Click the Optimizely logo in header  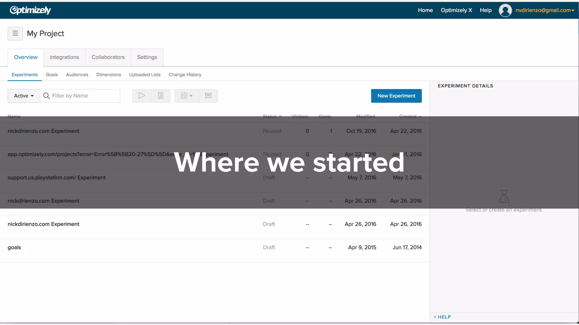pyautogui.click(x=30, y=10)
